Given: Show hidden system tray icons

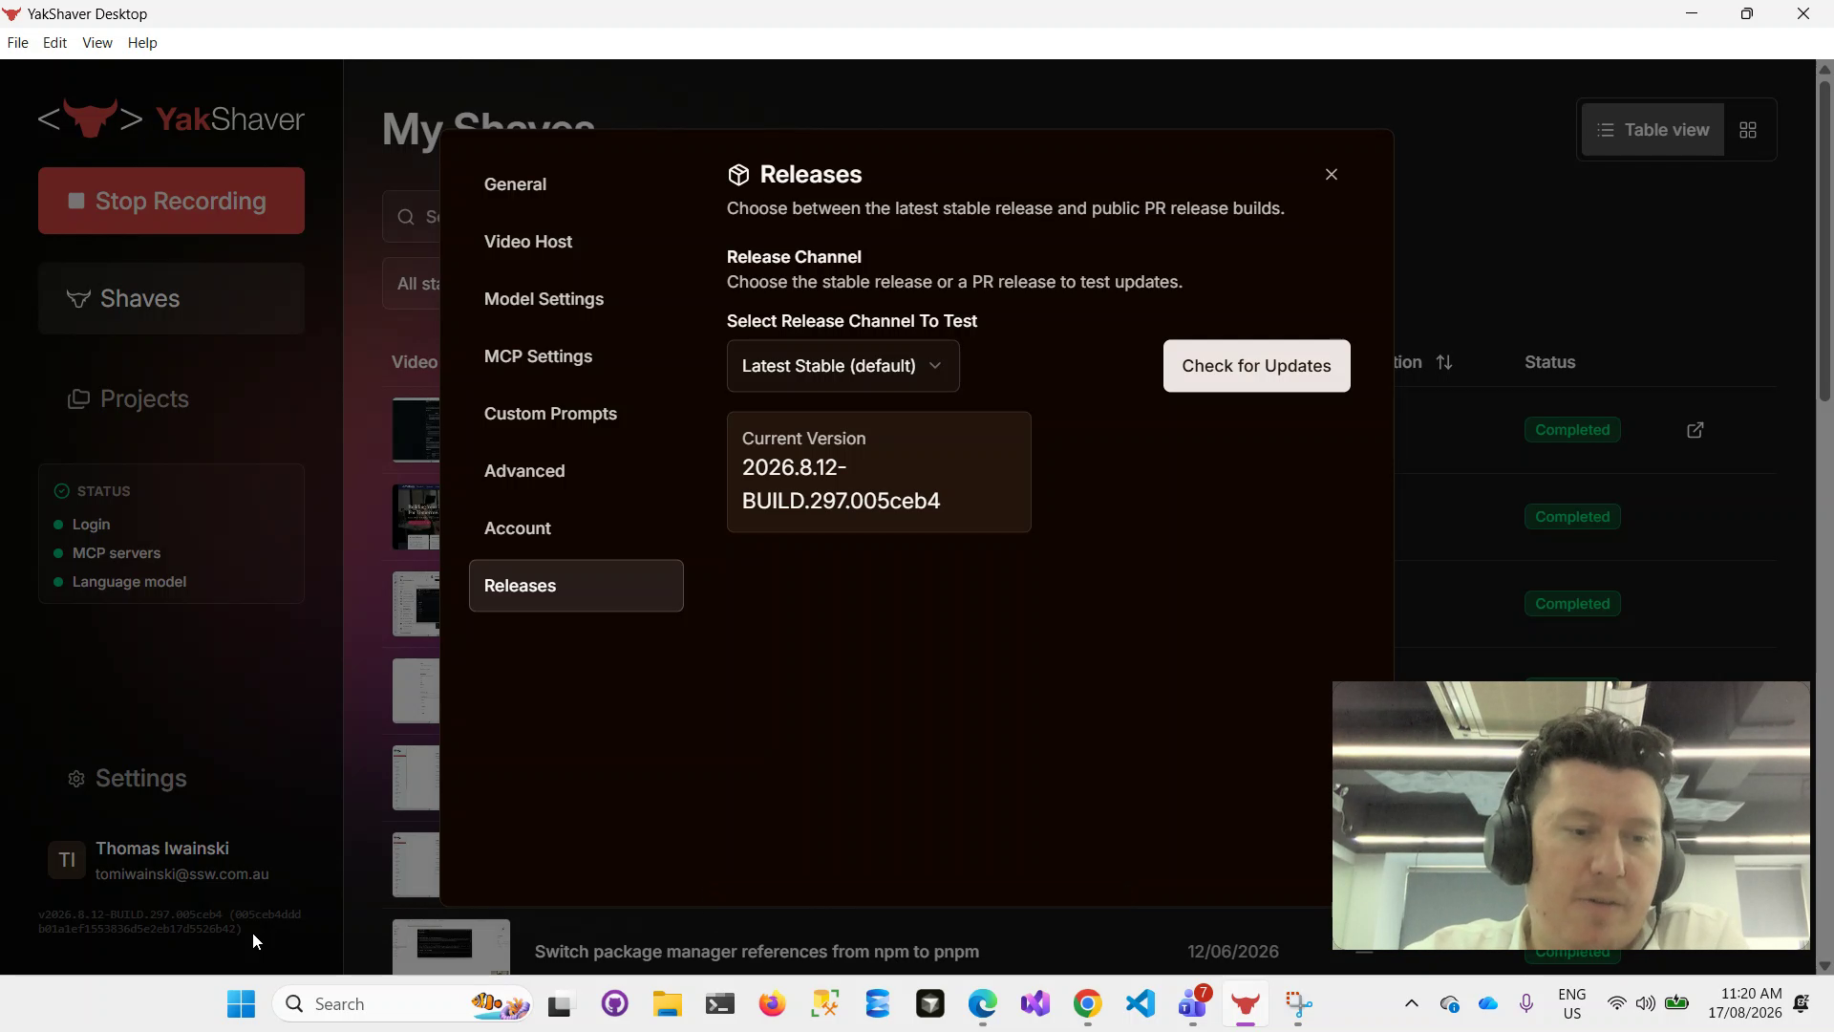Looking at the screenshot, I should (x=1411, y=1004).
